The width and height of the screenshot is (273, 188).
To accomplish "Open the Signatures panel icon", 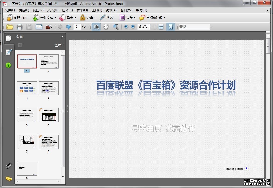I will [9, 52].
